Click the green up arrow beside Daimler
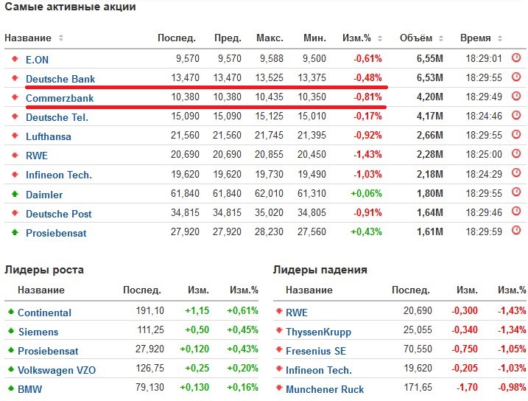The width and height of the screenshot is (528, 401). point(14,195)
